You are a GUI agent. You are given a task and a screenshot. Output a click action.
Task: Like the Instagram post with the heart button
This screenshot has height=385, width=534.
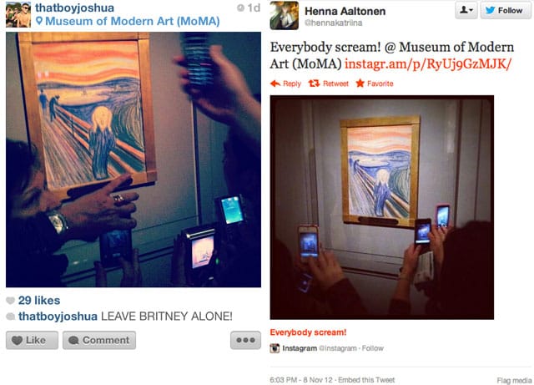pos(32,340)
